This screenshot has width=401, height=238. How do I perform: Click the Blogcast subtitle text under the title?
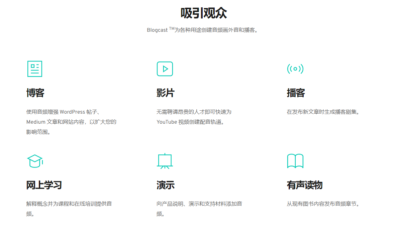click(x=203, y=30)
